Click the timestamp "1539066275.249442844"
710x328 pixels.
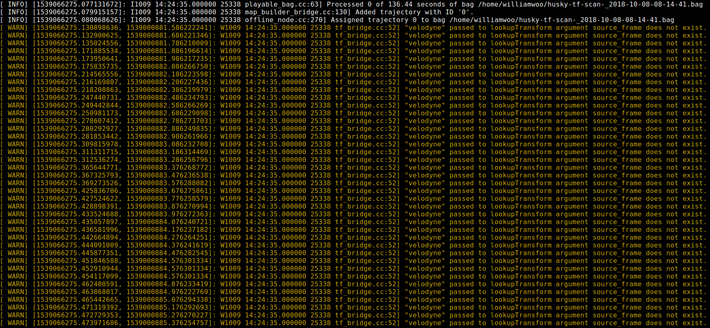click(77, 105)
